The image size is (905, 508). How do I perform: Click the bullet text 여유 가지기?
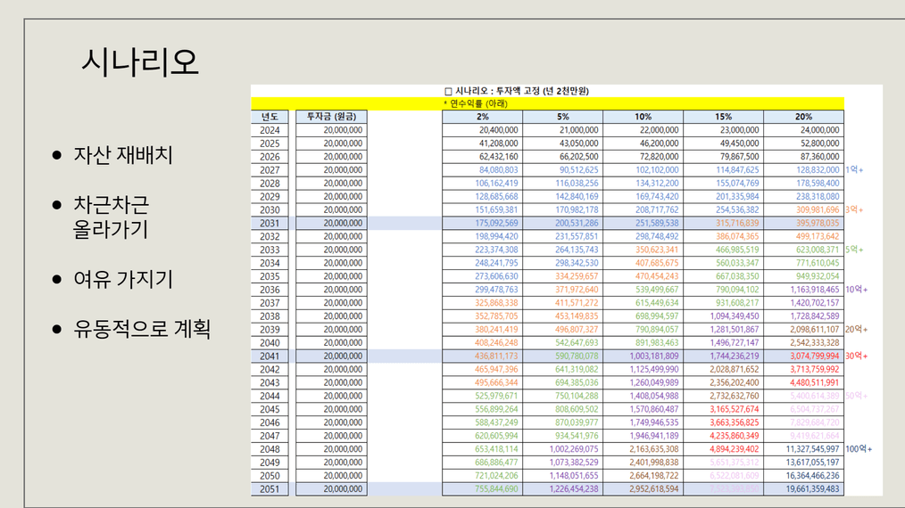tap(123, 279)
